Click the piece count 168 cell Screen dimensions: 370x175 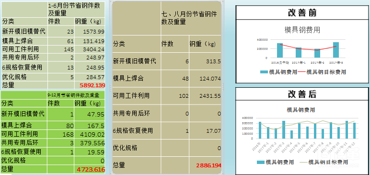60,134
